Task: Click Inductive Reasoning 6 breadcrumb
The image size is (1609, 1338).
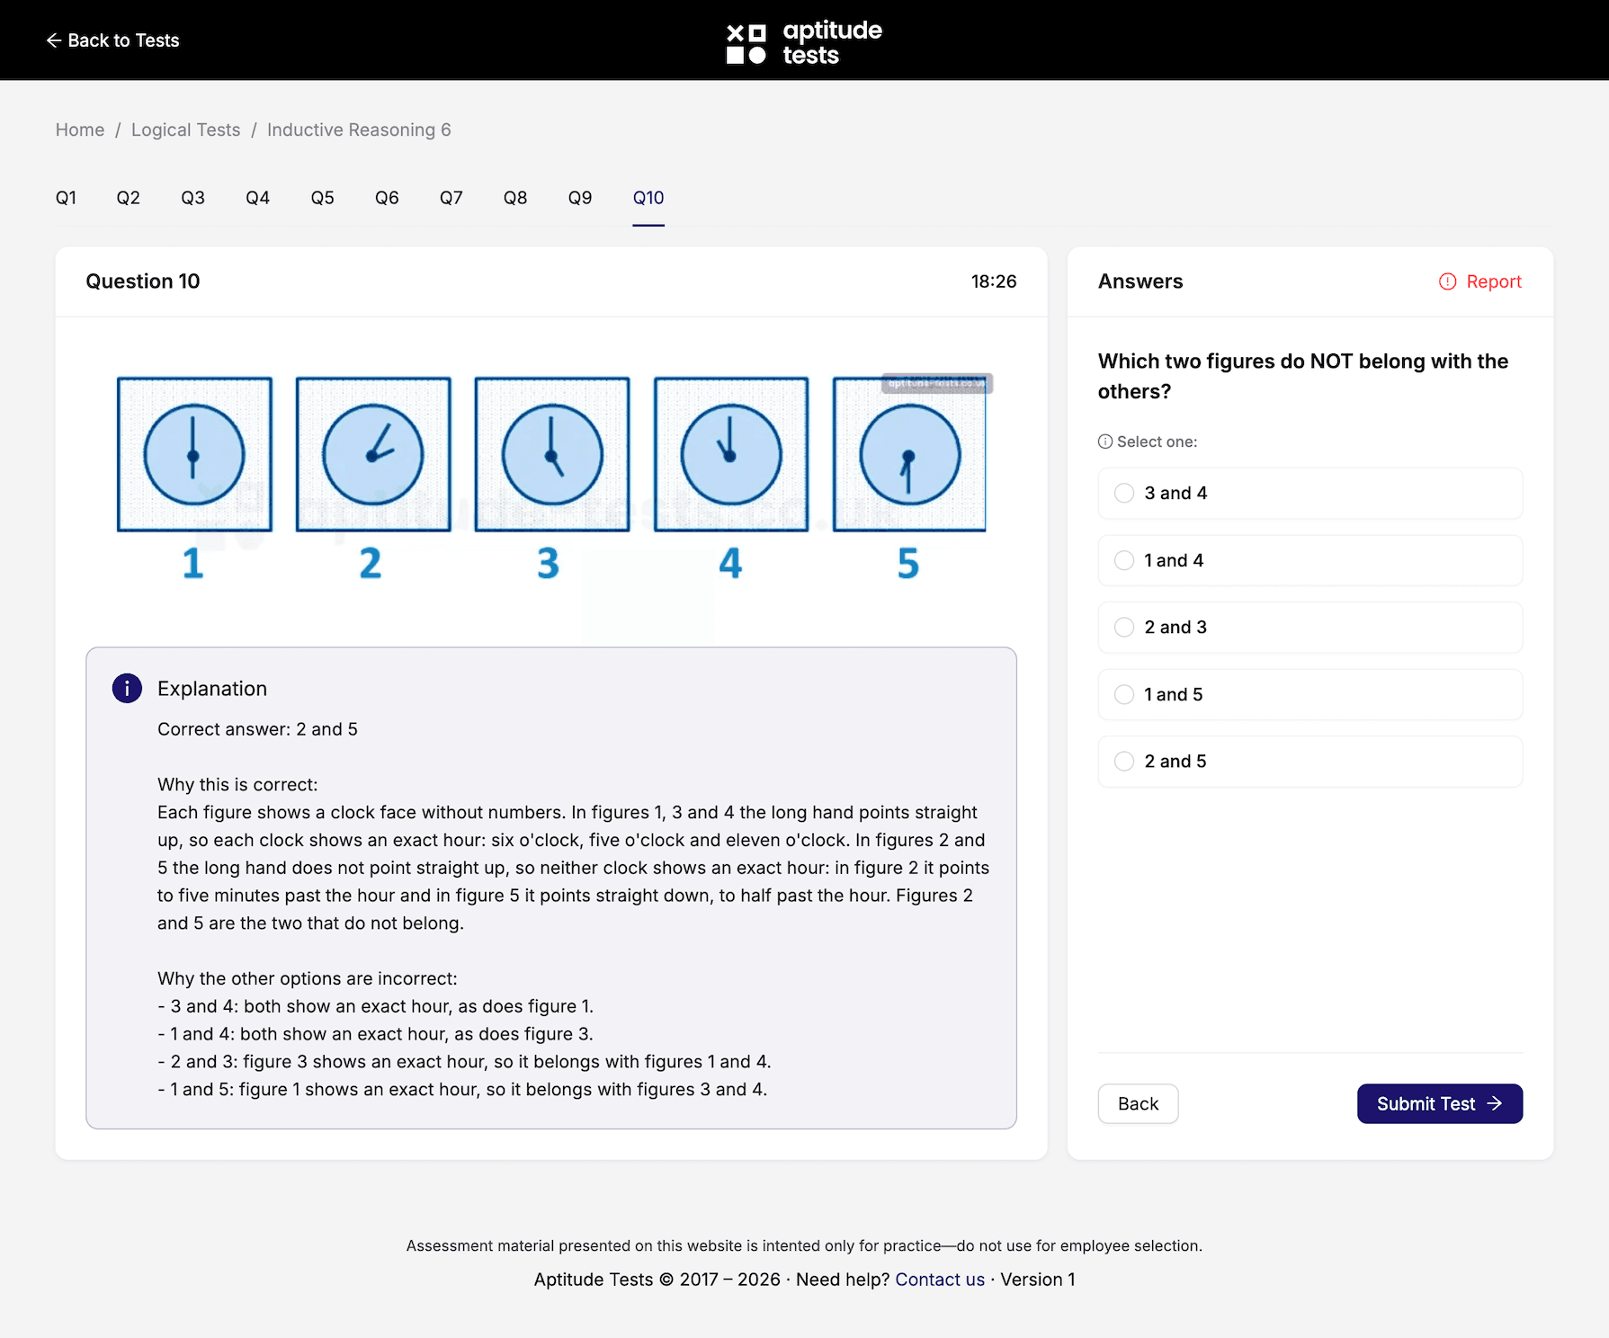Action: (x=359, y=129)
